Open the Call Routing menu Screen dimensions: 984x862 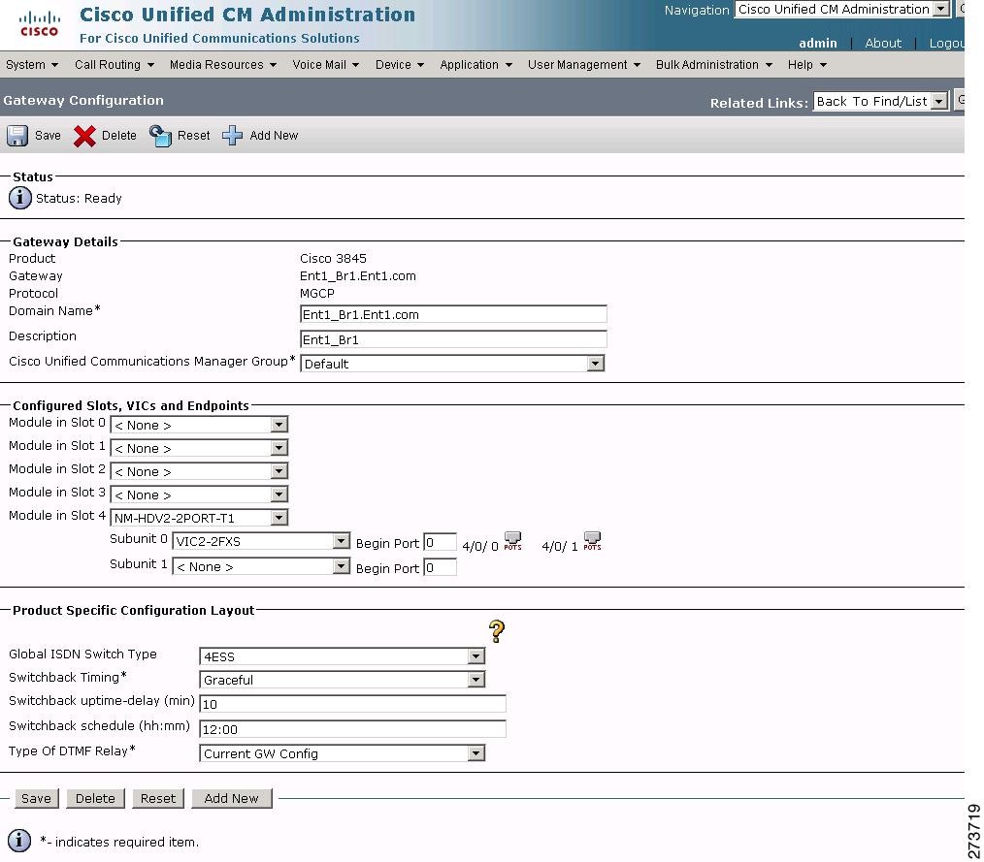pyautogui.click(x=115, y=65)
